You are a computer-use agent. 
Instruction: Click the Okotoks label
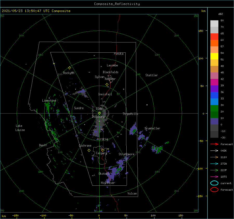pyautogui.click(x=104, y=174)
